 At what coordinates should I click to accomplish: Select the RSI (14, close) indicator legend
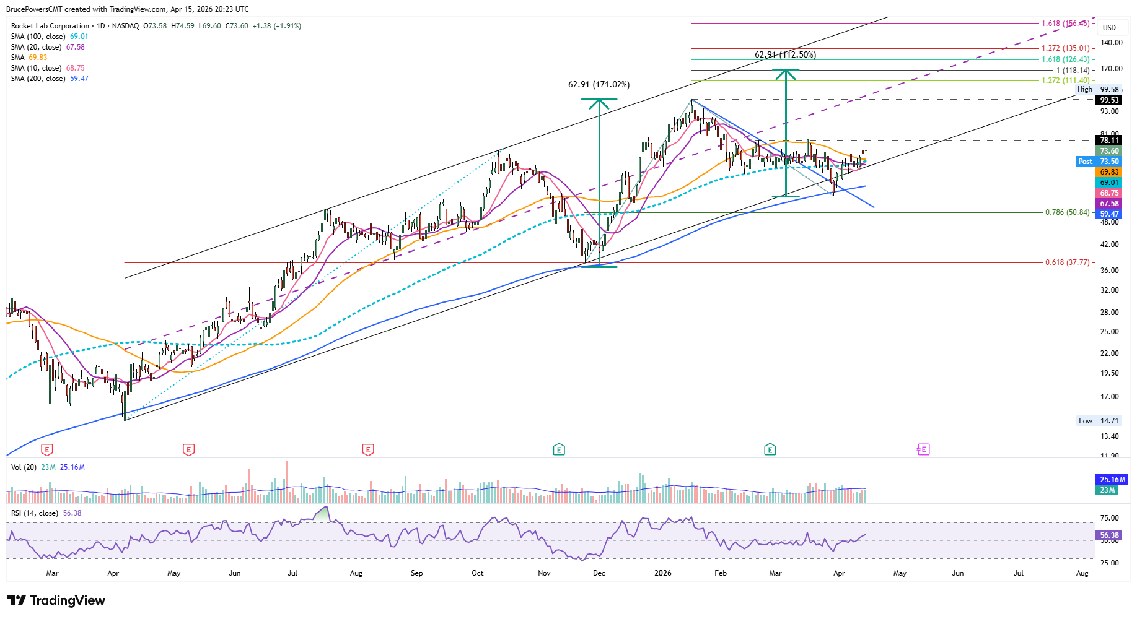coord(46,513)
